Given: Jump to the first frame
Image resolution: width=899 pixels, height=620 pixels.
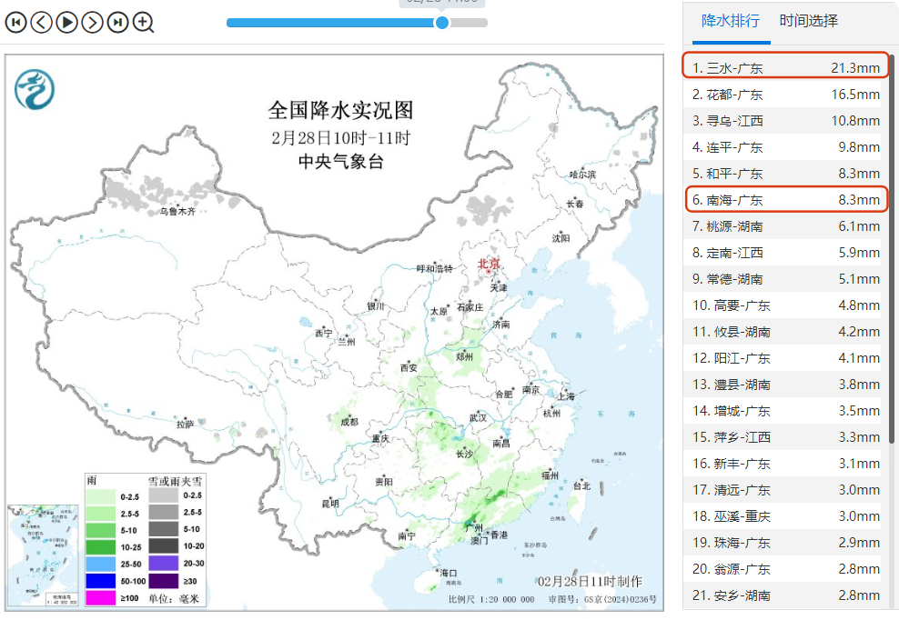Looking at the screenshot, I should pyautogui.click(x=15, y=22).
